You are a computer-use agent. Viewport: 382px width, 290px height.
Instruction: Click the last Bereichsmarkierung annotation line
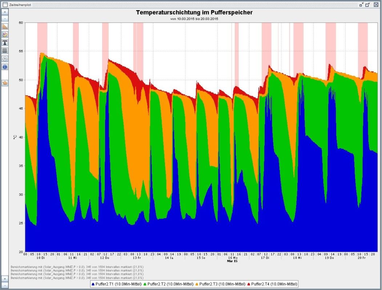coord(77,278)
